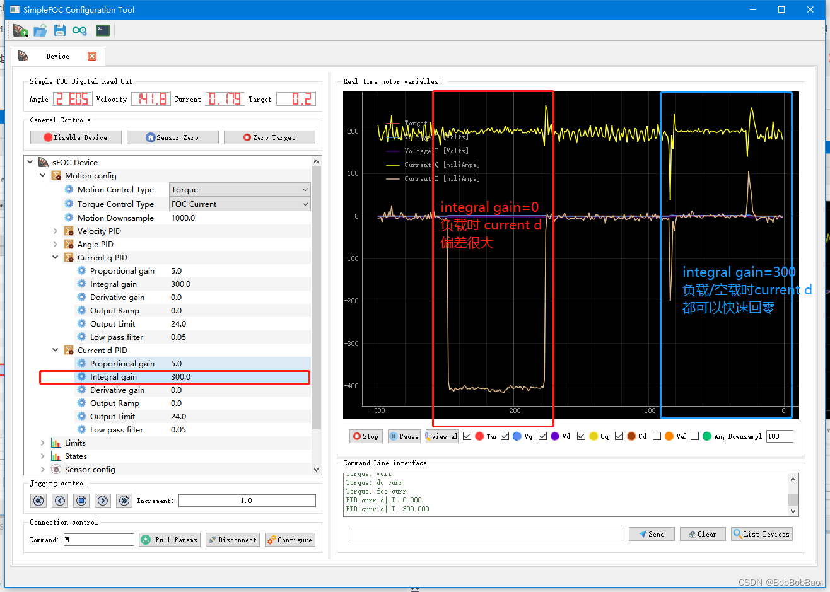Enable the Ang signal checkbox

[x=695, y=436]
